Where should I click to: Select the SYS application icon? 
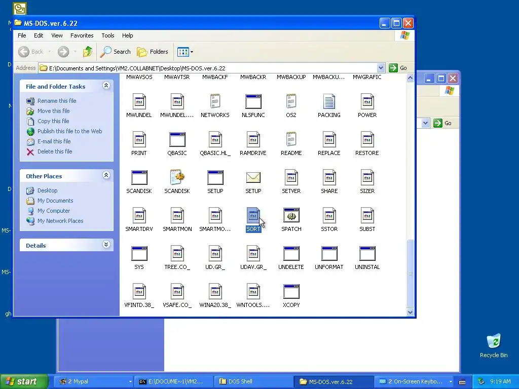(139, 254)
